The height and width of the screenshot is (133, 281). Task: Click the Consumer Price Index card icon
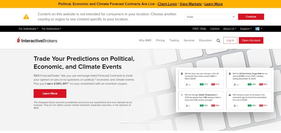(182, 74)
